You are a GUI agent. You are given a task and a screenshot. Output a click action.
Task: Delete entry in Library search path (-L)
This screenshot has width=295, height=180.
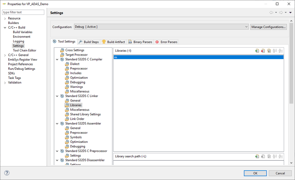(263, 156)
